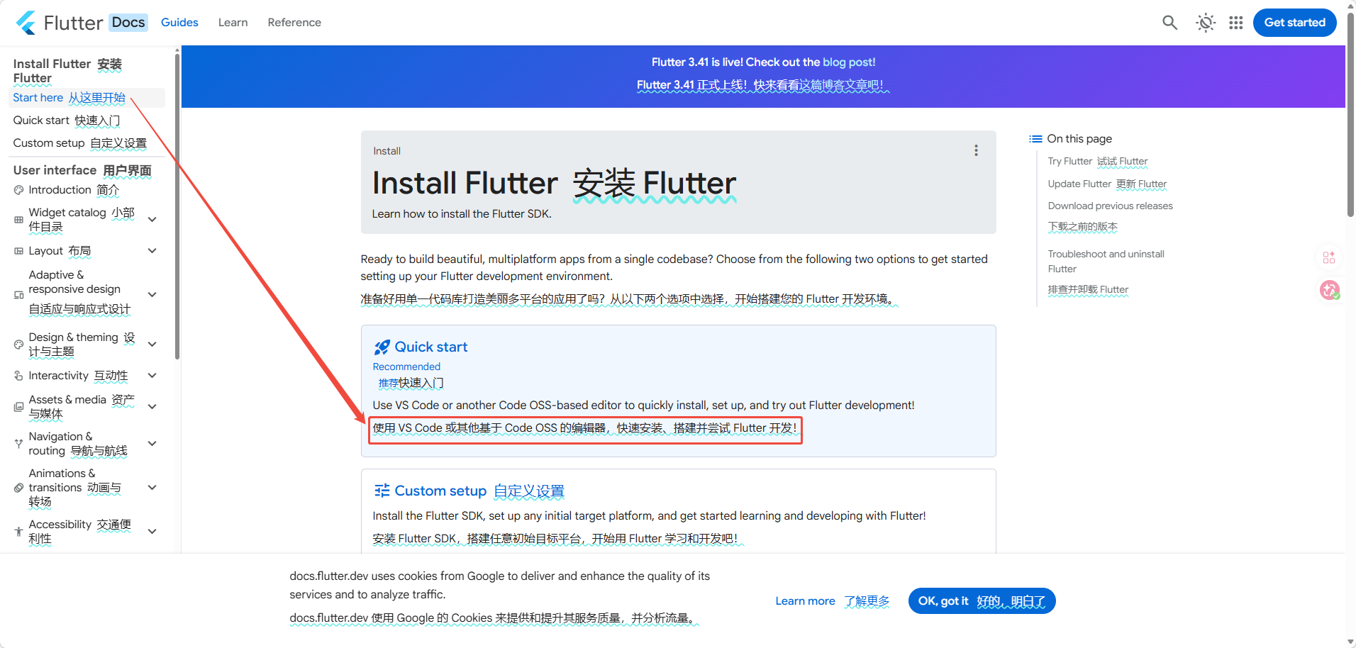
Task: Click the Install breadcrumb label
Action: point(387,151)
